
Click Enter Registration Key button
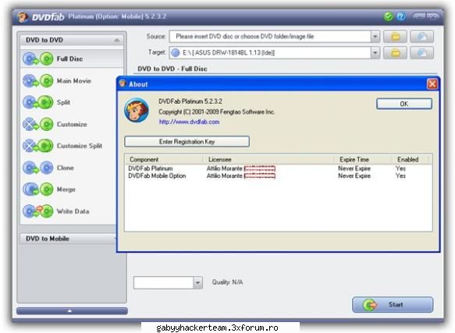pyautogui.click(x=187, y=142)
